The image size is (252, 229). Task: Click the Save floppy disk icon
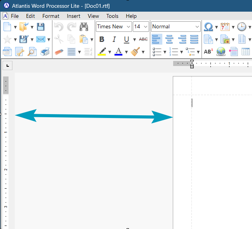40,27
